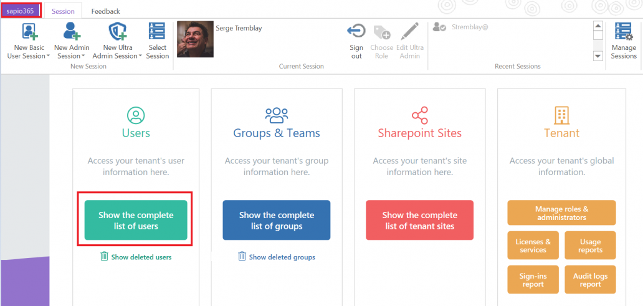
Task: Open Manage Sessions
Action: [x=624, y=41]
